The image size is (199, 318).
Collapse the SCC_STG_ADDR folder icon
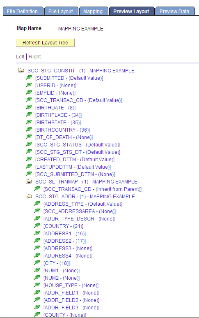(x=29, y=196)
